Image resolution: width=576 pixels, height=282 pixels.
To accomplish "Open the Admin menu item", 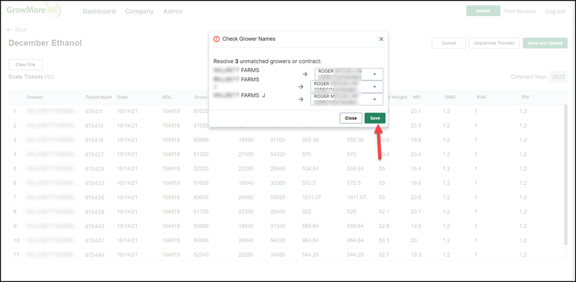I will pyautogui.click(x=173, y=12).
